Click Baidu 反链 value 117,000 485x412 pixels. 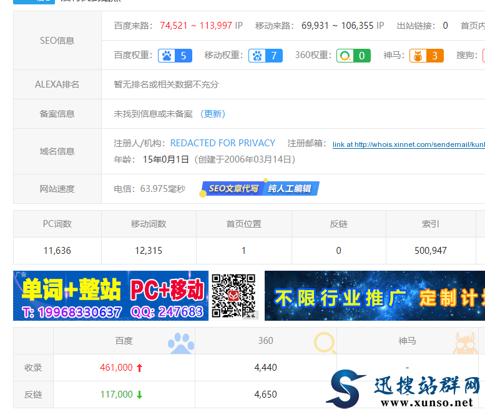click(116, 394)
